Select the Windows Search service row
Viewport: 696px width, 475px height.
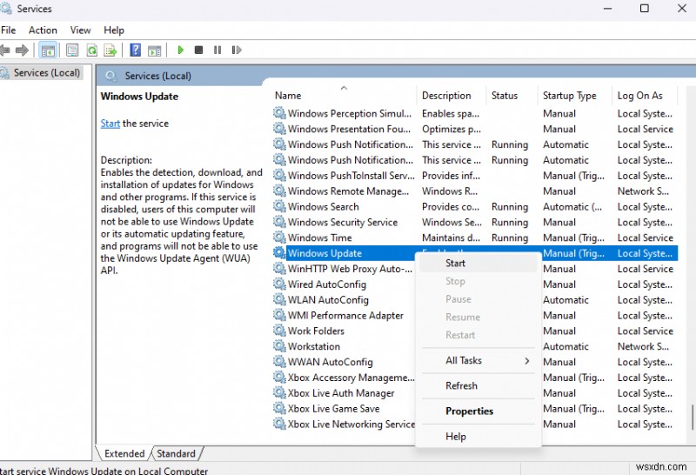click(475, 206)
